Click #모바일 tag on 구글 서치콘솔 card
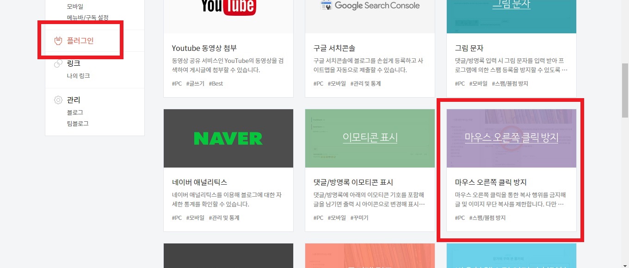This screenshot has width=629, height=268. [337, 84]
